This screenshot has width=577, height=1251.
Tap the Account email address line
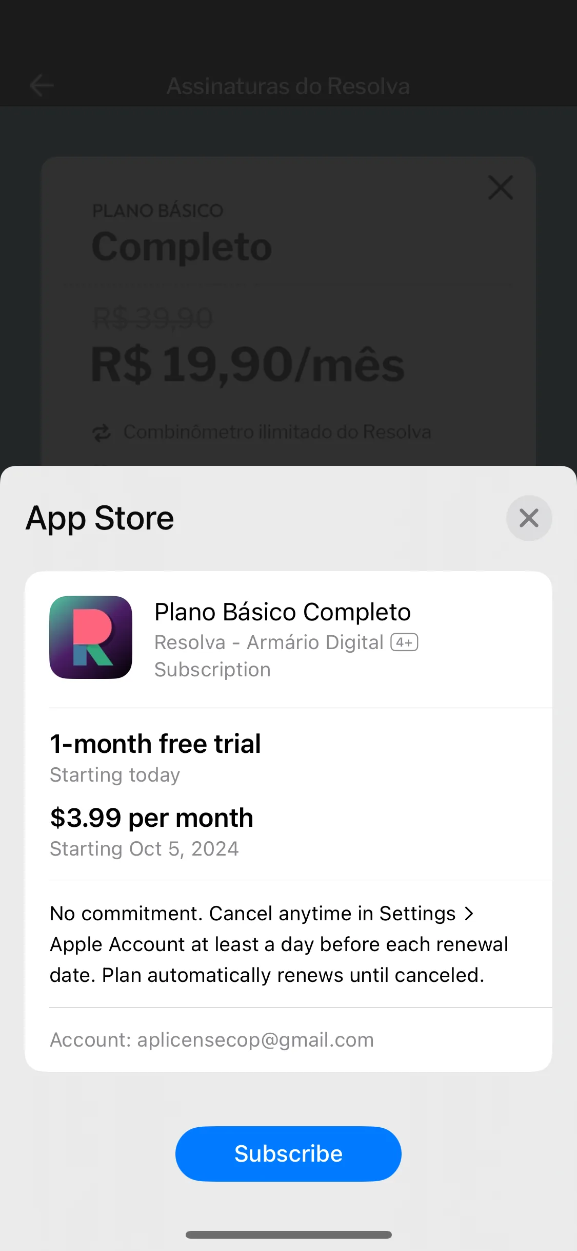tap(212, 1039)
